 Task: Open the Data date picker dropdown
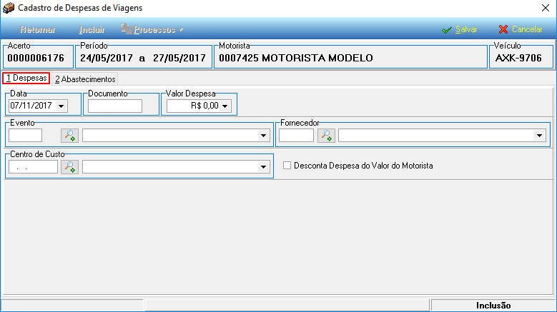(61, 106)
